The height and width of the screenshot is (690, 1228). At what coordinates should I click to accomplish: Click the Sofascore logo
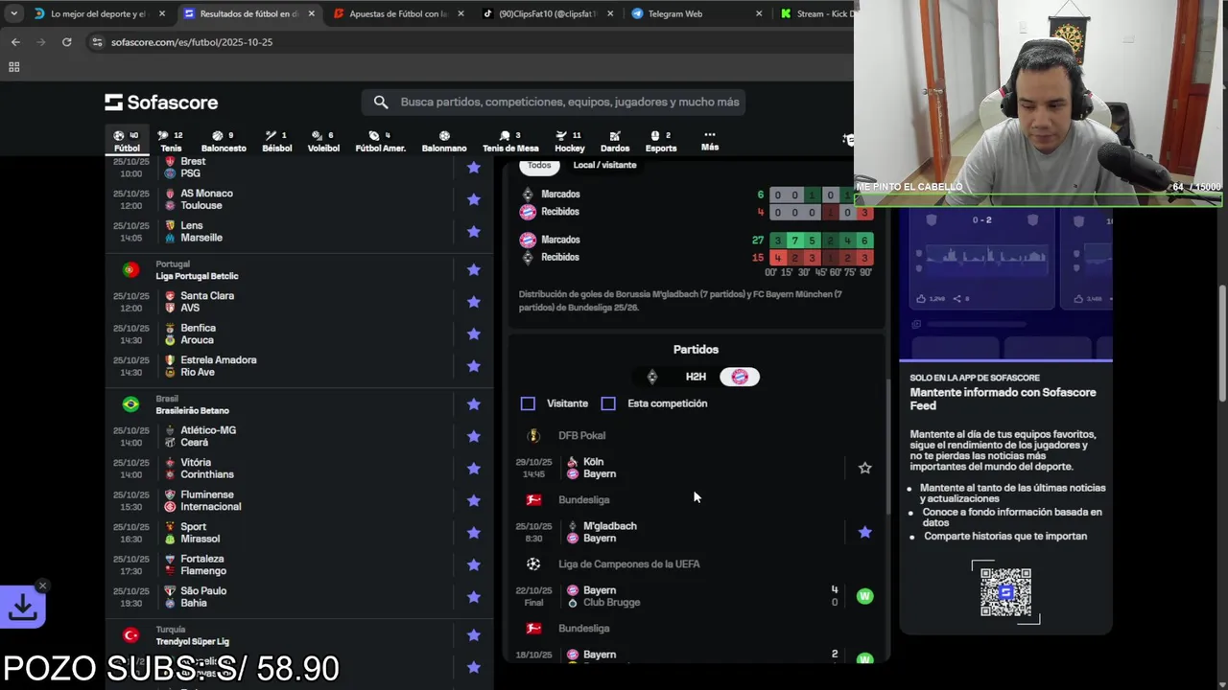point(161,103)
